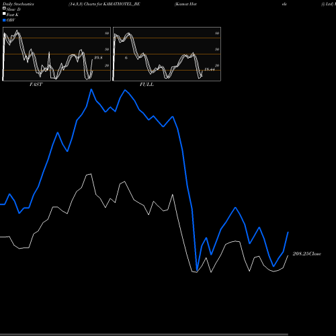The image size is (336, 336).
Task: Click the '18.44' value in FULL chart
Action: pyautogui.click(x=210, y=69)
